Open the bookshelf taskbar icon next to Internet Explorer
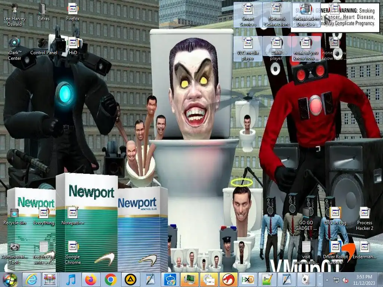The height and width of the screenshot is (287, 383). coord(50,280)
